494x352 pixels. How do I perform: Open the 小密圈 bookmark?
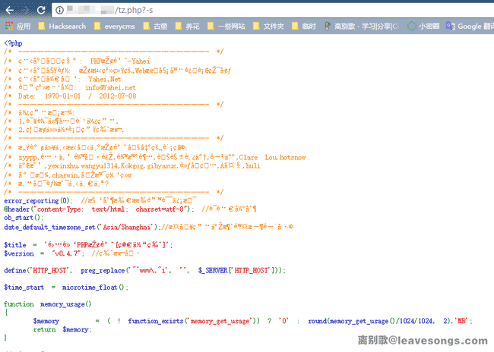pyautogui.click(x=427, y=26)
